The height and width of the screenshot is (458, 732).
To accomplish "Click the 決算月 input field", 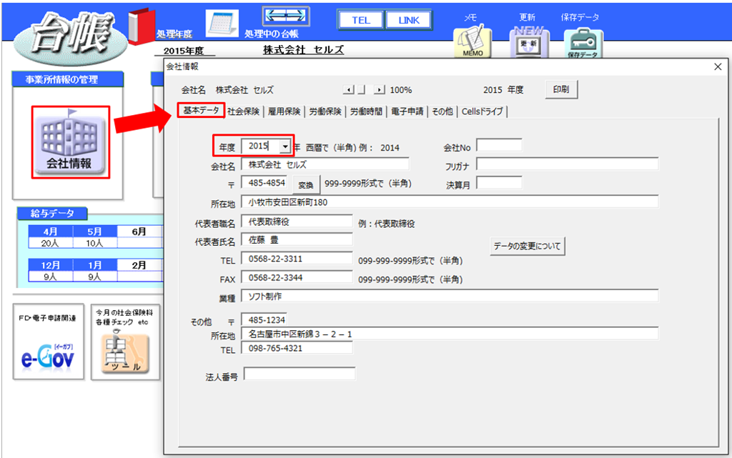I will 499,183.
